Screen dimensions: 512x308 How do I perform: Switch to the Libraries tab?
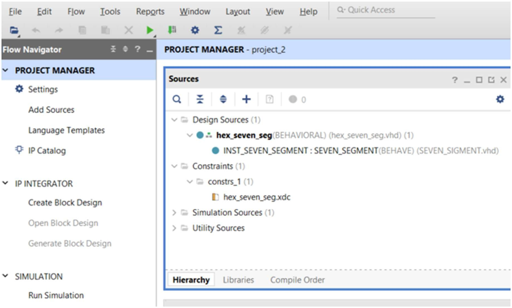[238, 280]
